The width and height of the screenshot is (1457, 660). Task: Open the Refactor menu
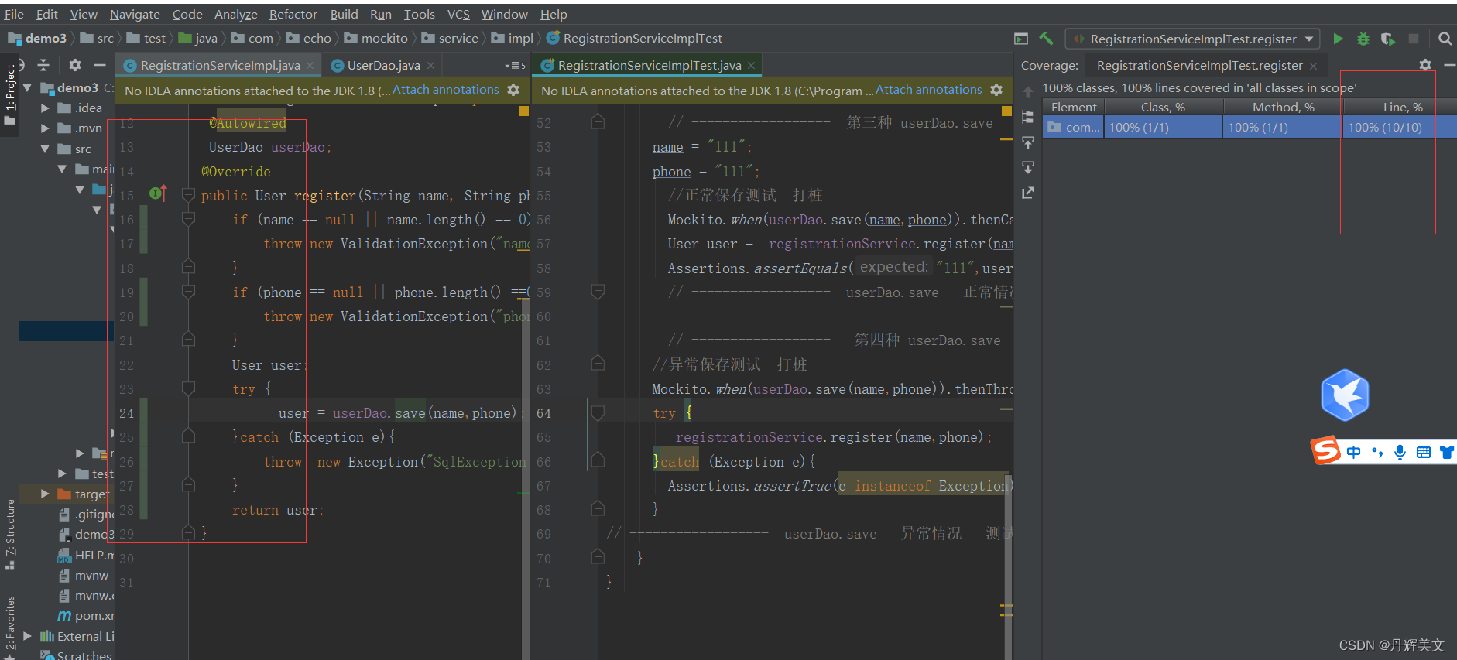293,14
